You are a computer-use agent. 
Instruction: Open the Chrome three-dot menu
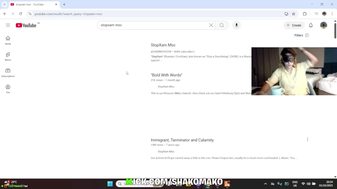coord(332,14)
